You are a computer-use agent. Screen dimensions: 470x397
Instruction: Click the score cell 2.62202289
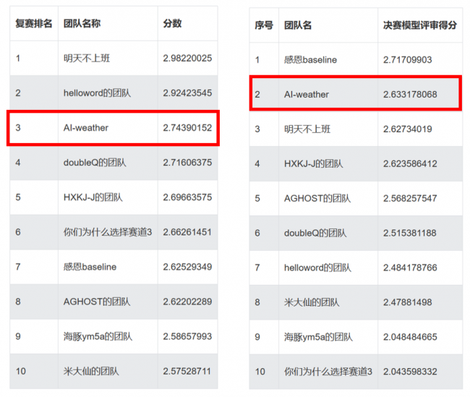tap(187, 302)
